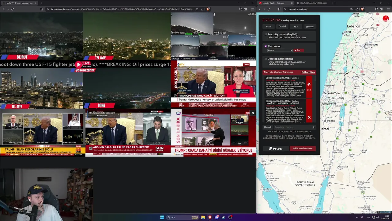Click the Multi TV settings gear icon
This screenshot has height=221, width=392.
tap(253, 113)
